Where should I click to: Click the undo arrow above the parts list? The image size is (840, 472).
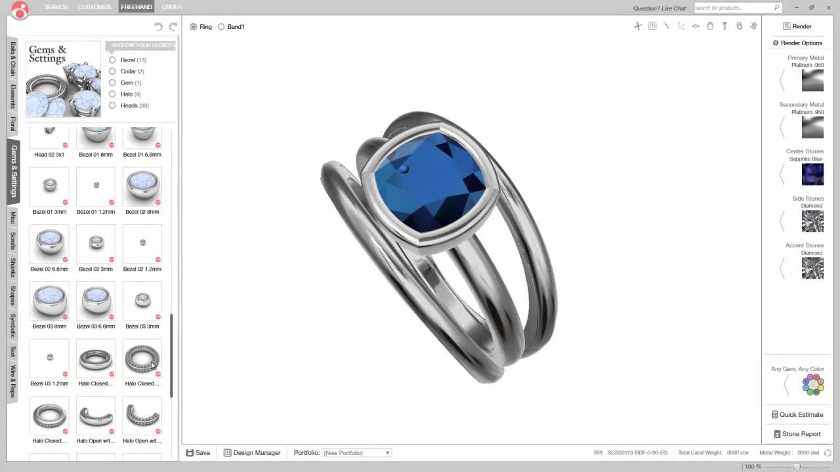point(157,26)
